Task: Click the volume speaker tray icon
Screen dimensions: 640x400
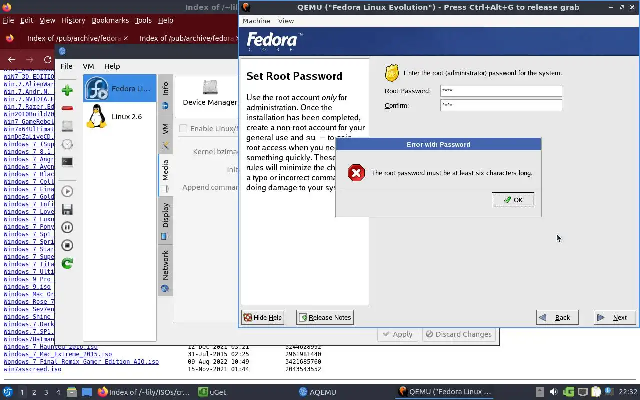Action: point(553,392)
